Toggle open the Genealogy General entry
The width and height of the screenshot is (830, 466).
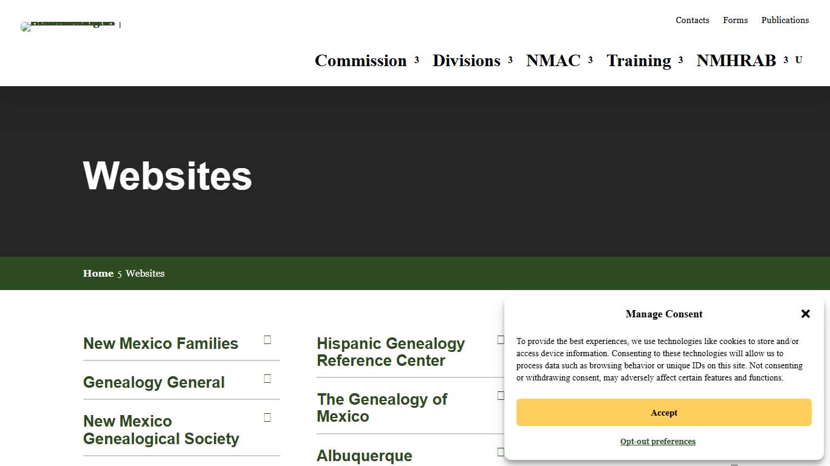(x=154, y=382)
